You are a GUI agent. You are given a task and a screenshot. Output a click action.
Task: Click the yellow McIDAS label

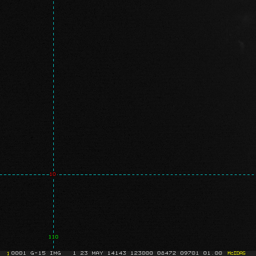[x=236, y=253]
